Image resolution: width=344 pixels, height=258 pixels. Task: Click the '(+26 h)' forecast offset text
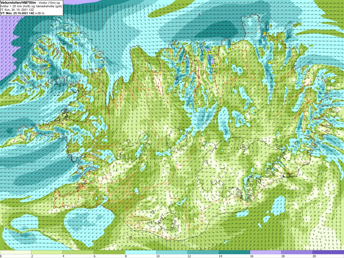[40, 13]
